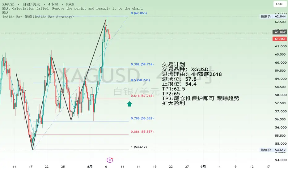Click the 8月 date on time axis

(x=90, y=167)
